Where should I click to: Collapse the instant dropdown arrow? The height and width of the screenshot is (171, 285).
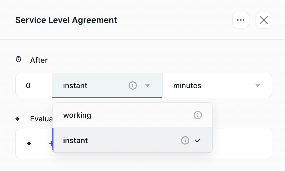(x=148, y=85)
